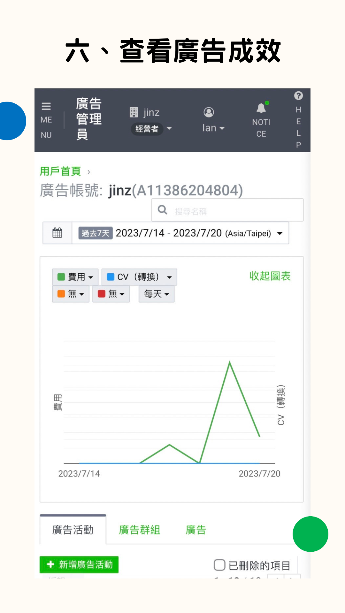The width and height of the screenshot is (345, 613).
Task: Open the hamburger MENU icon
Action: click(x=46, y=106)
